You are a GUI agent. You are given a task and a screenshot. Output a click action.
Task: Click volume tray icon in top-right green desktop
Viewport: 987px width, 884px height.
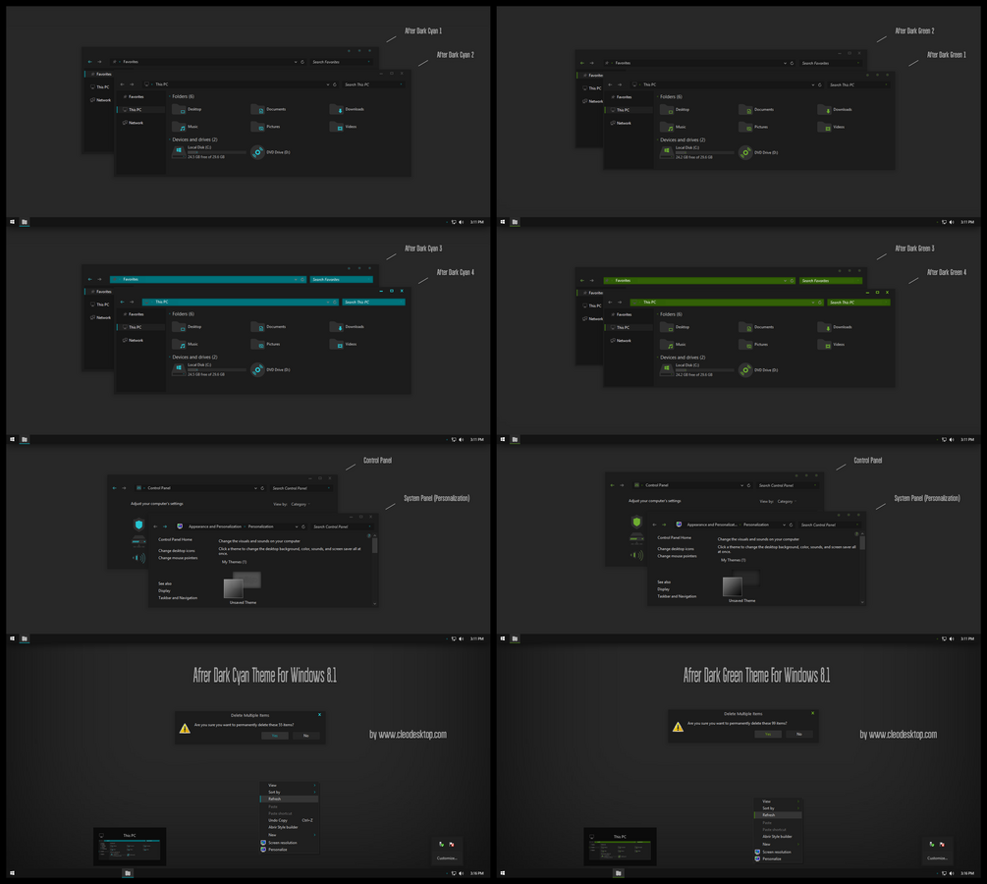tap(952, 222)
